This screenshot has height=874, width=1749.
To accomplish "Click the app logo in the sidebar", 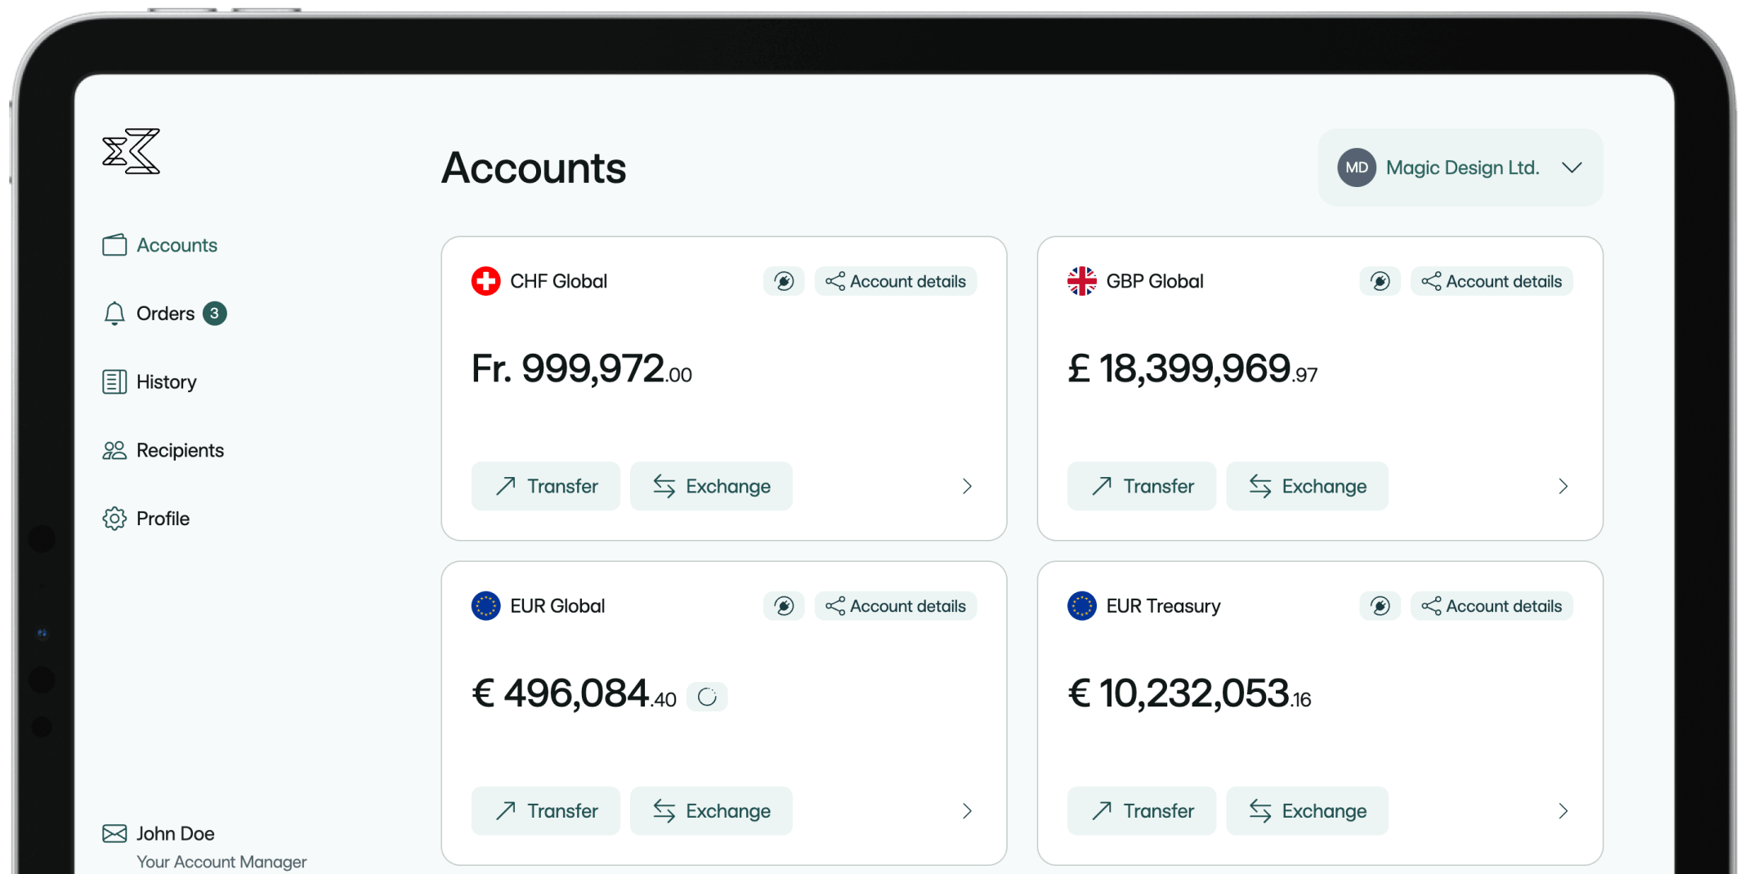I will tap(131, 151).
